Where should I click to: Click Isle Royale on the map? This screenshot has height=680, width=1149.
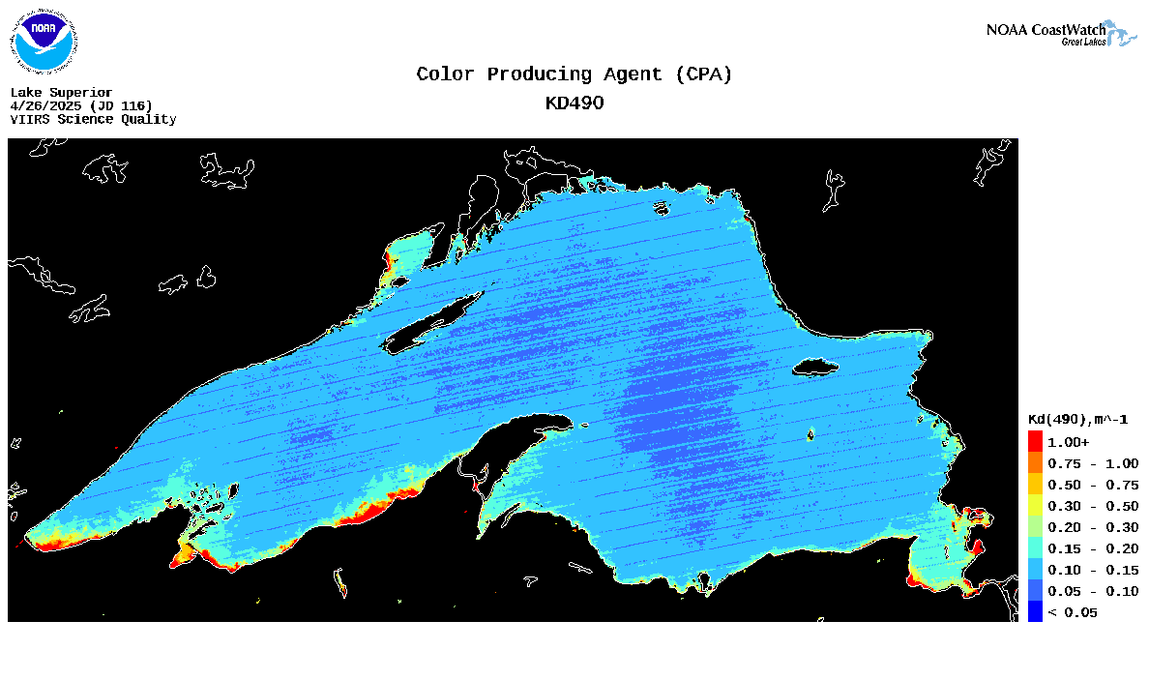(431, 324)
